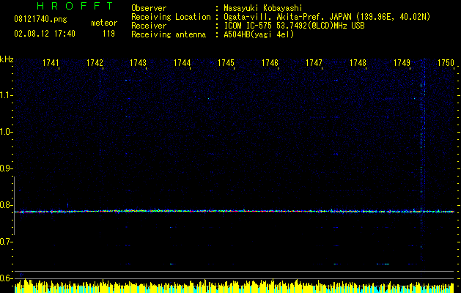Click location text Ogata-vill. Akita-Pref. JAPAN
Image resolution: width=461 pixels, height=293 pixels.
coord(287,17)
